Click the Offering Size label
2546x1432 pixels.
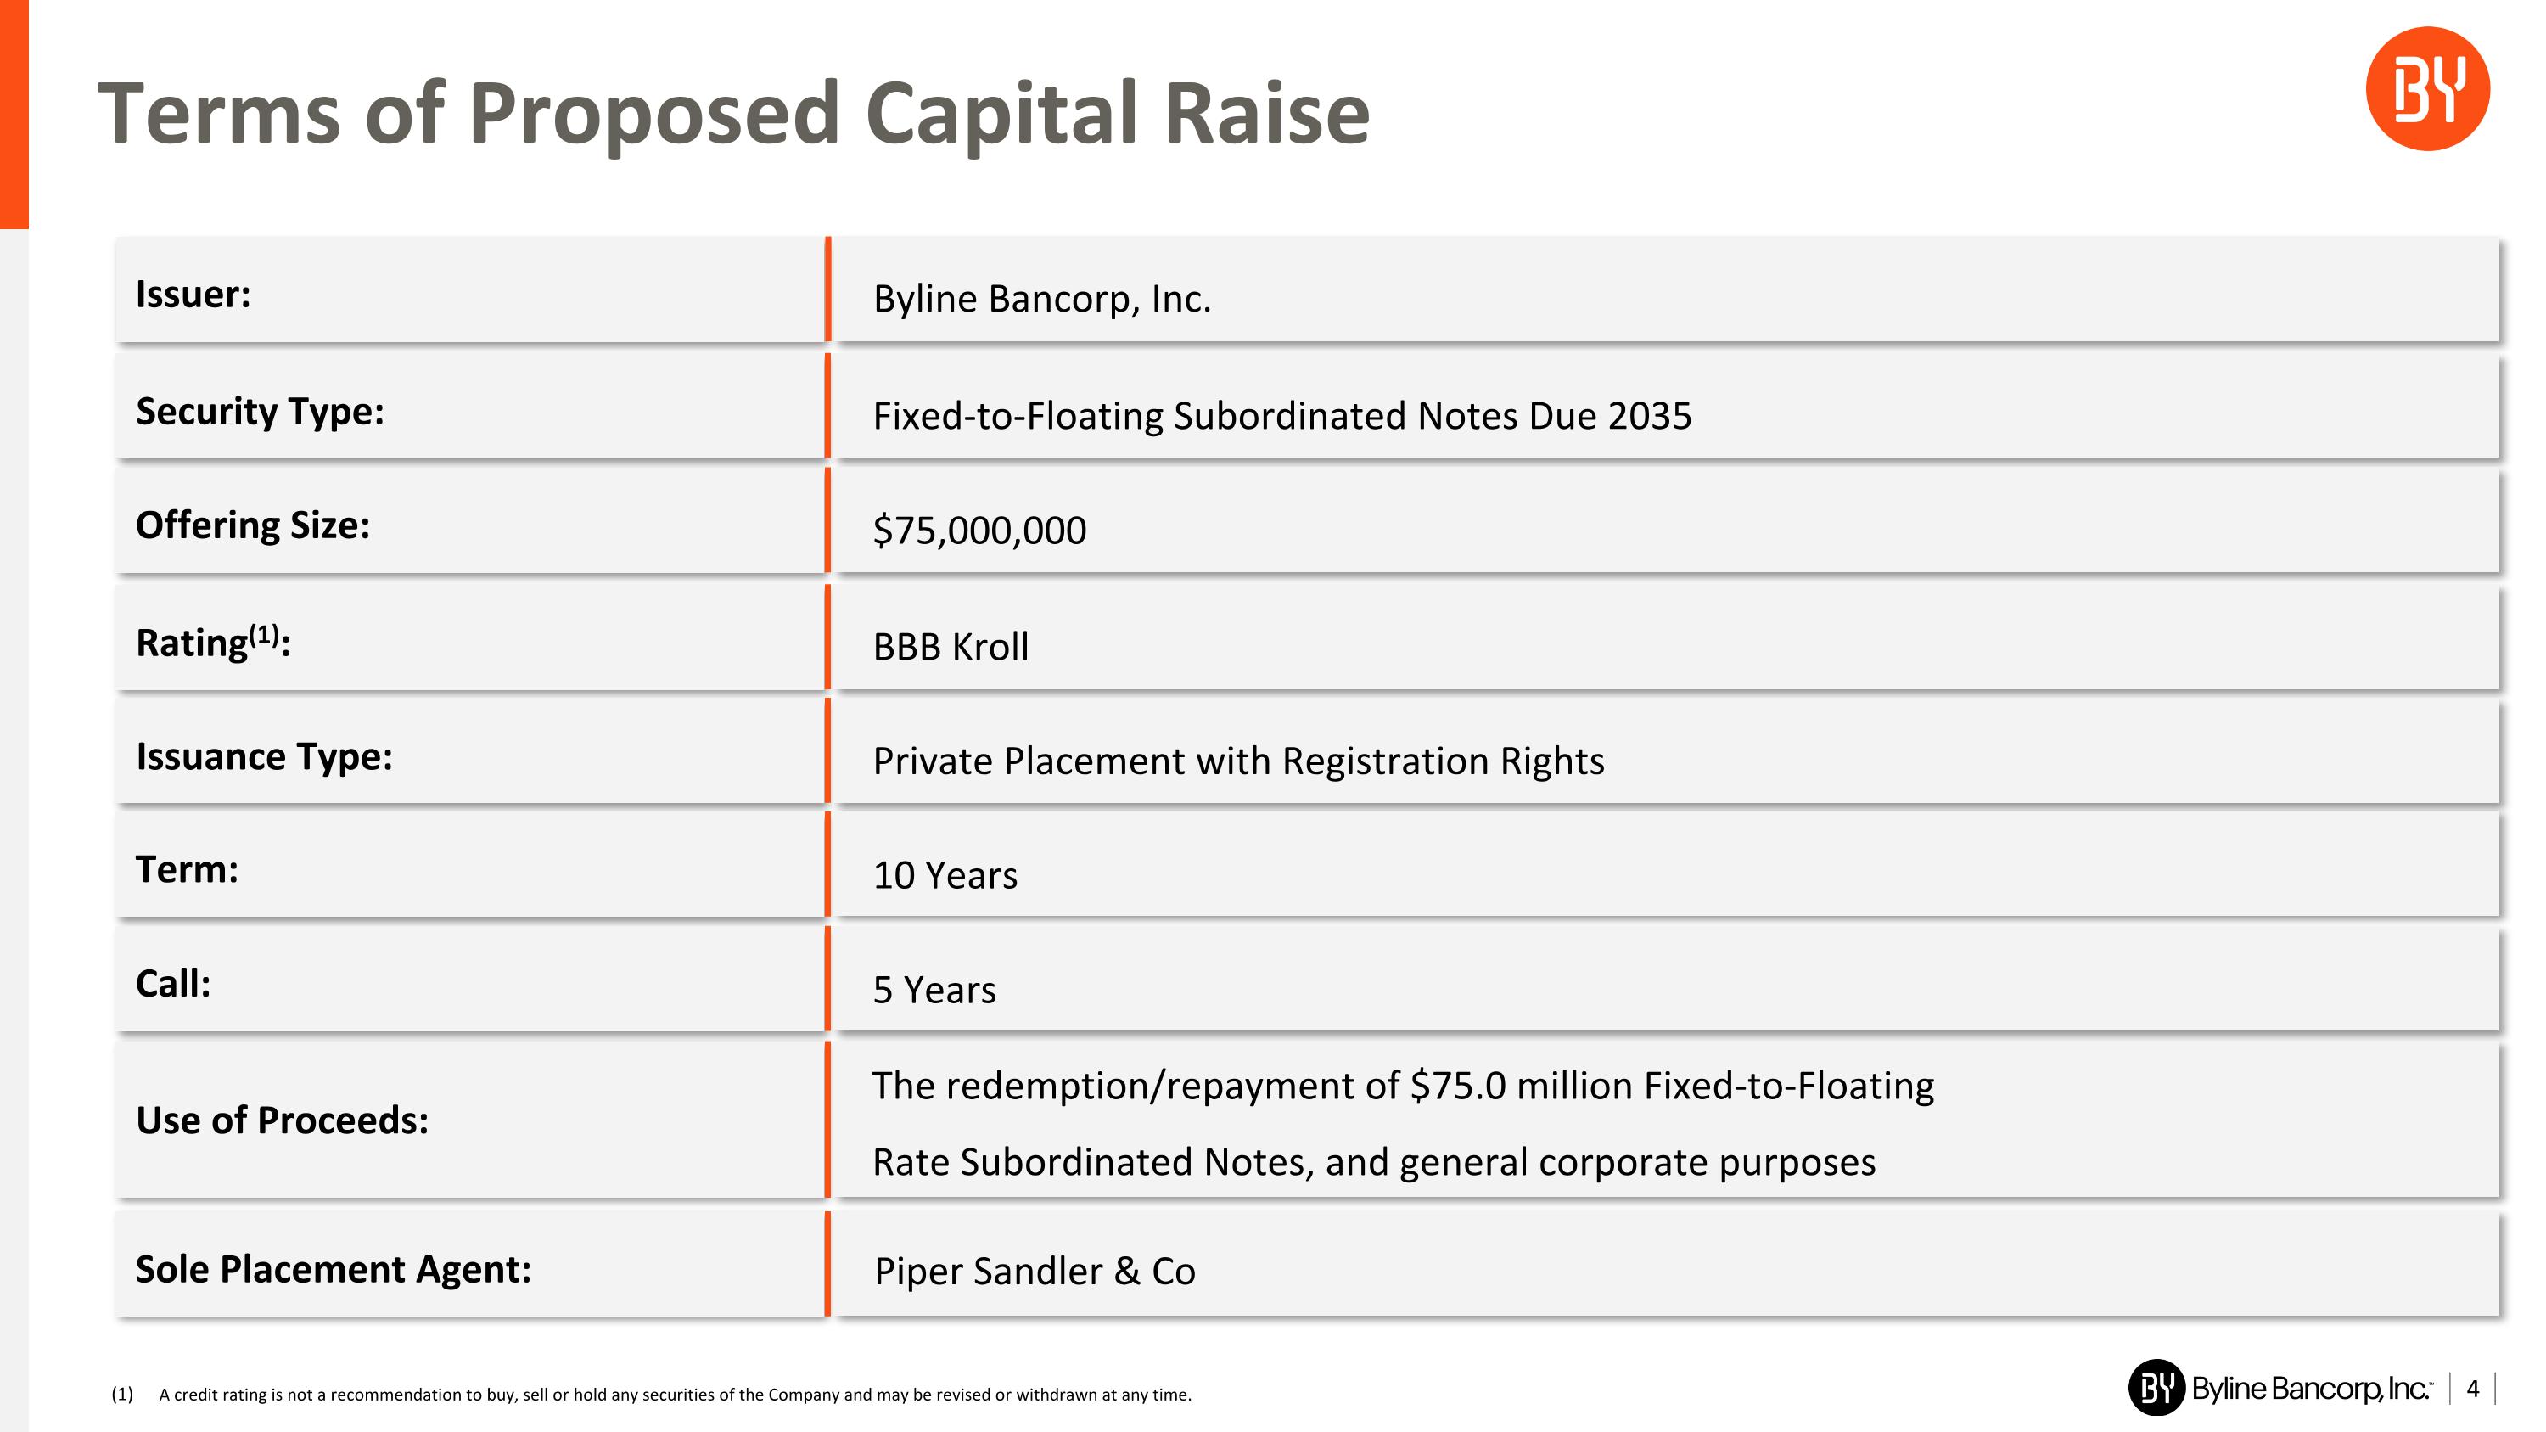click(x=253, y=525)
